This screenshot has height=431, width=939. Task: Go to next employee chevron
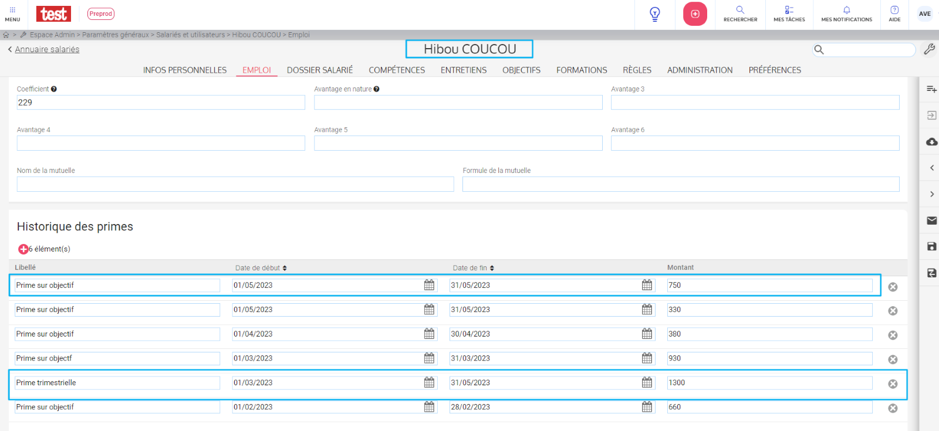[x=932, y=194]
